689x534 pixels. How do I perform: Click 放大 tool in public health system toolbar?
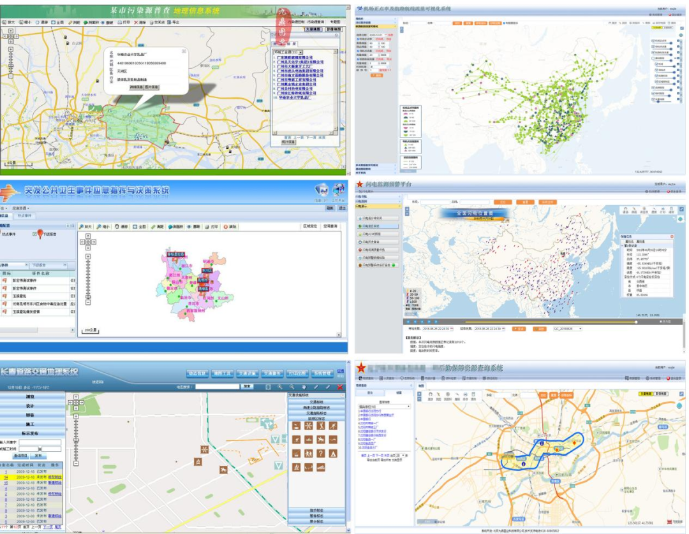85,227
